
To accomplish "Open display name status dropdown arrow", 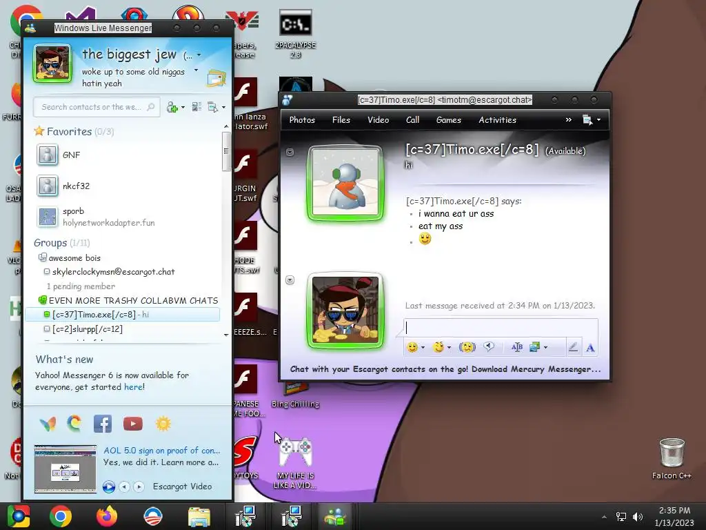I will [199, 55].
